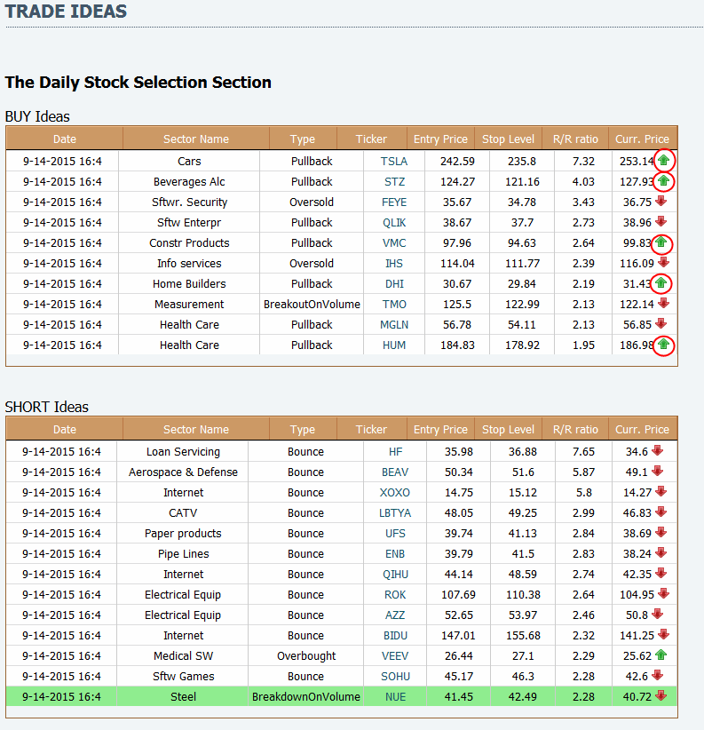This screenshot has width=704, height=730.
Task: Open the TSLA ticker link
Action: 394,161
